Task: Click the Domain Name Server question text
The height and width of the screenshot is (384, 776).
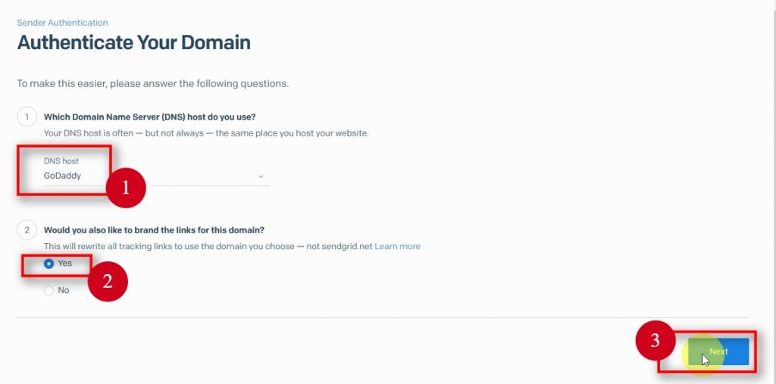Action: pyautogui.click(x=150, y=117)
